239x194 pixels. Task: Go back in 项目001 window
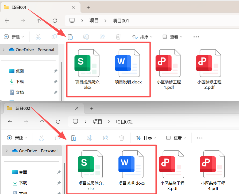coord(7,21)
